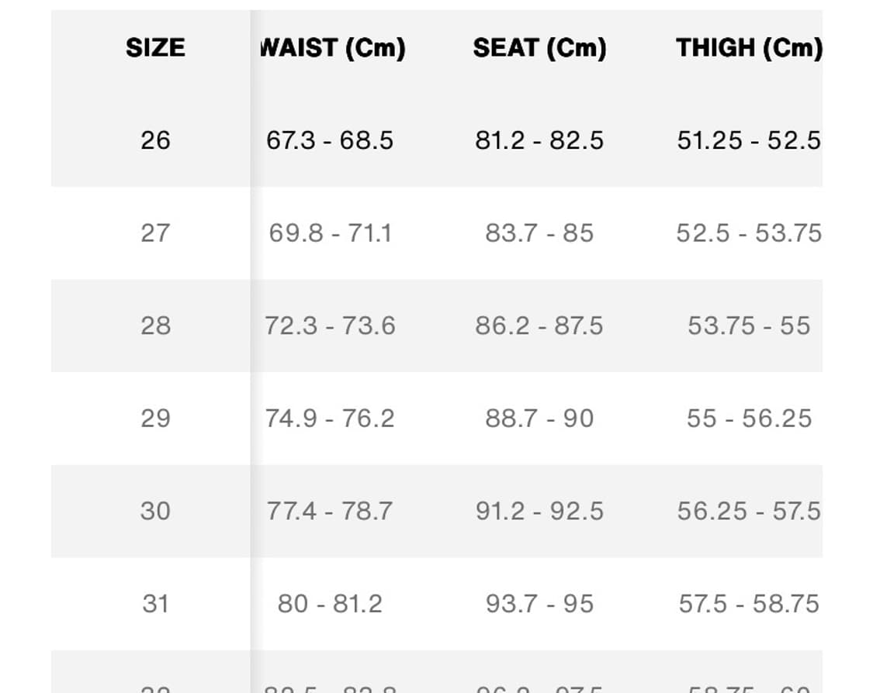This screenshot has width=873, height=693.
Task: Select size 28 row label
Action: point(155,326)
